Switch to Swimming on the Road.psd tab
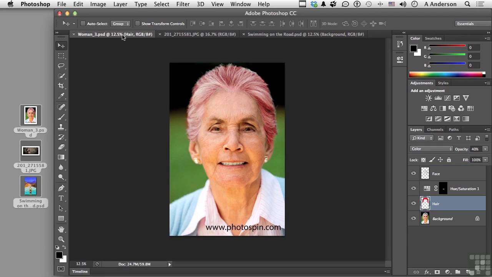The width and height of the screenshot is (492, 277). [x=306, y=34]
